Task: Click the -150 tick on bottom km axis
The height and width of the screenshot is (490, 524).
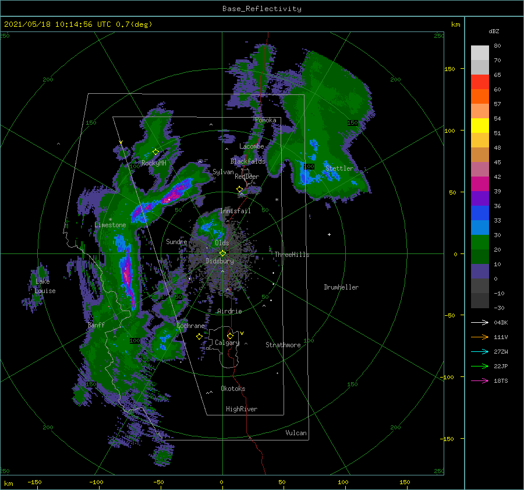Action: click(x=34, y=482)
